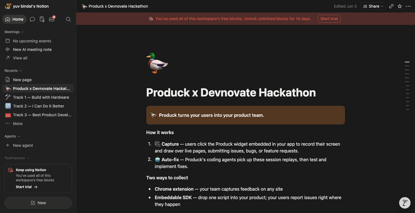Open the yuv bindal's Notion workspace switcher
Screen dimensions: 415x213
coord(27,6)
